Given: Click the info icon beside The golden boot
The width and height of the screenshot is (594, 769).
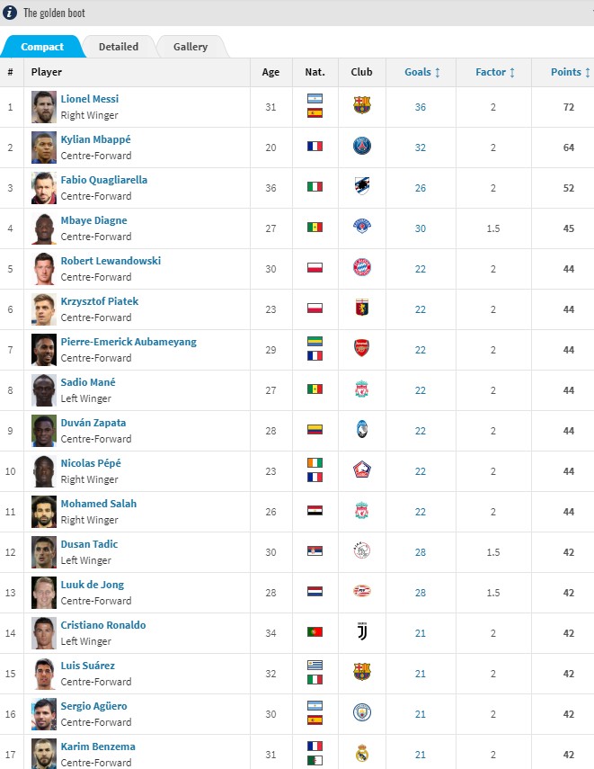Looking at the screenshot, I should pyautogui.click(x=10, y=13).
